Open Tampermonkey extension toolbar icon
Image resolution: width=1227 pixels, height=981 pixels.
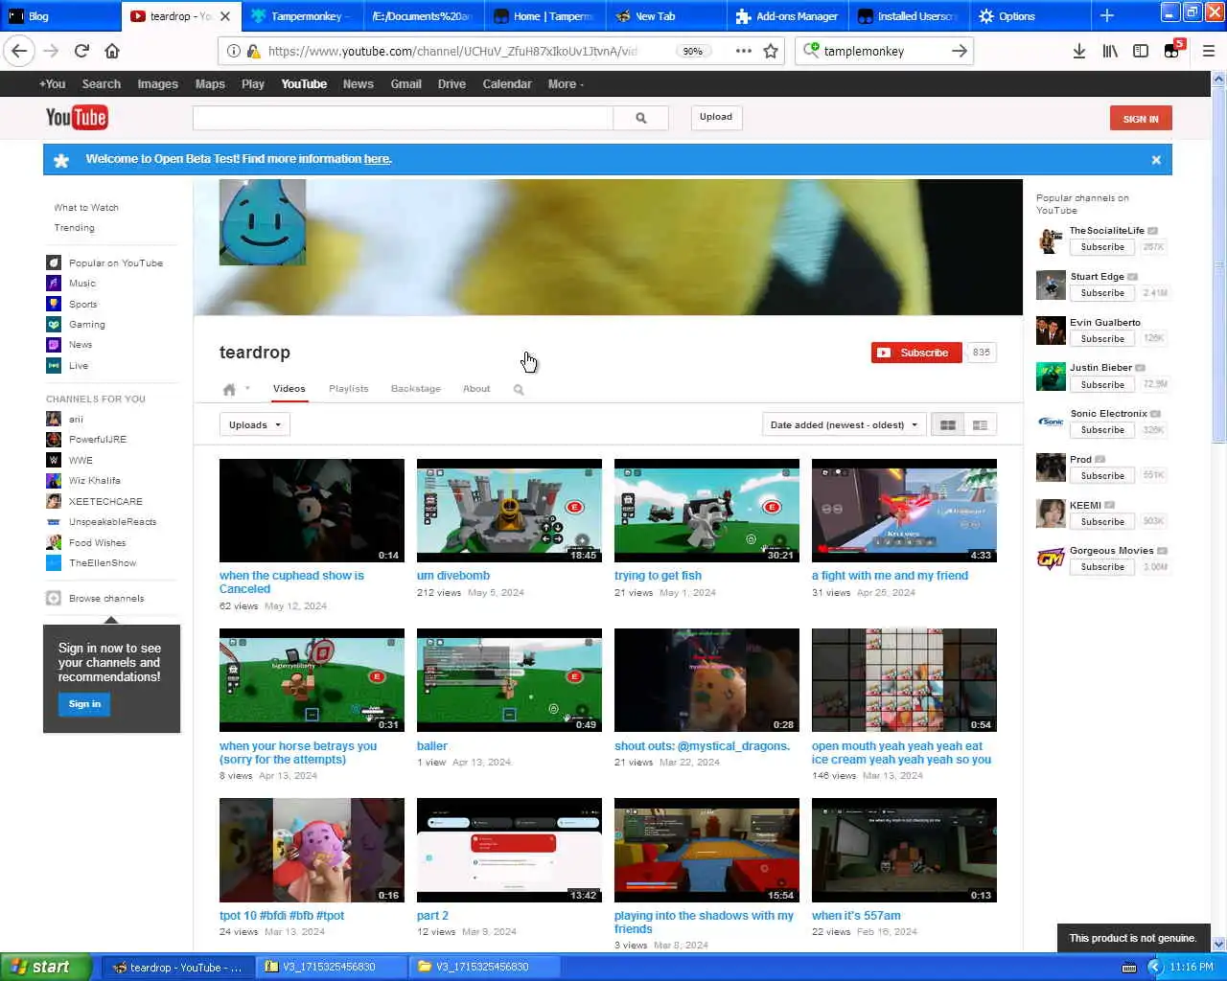[1172, 51]
